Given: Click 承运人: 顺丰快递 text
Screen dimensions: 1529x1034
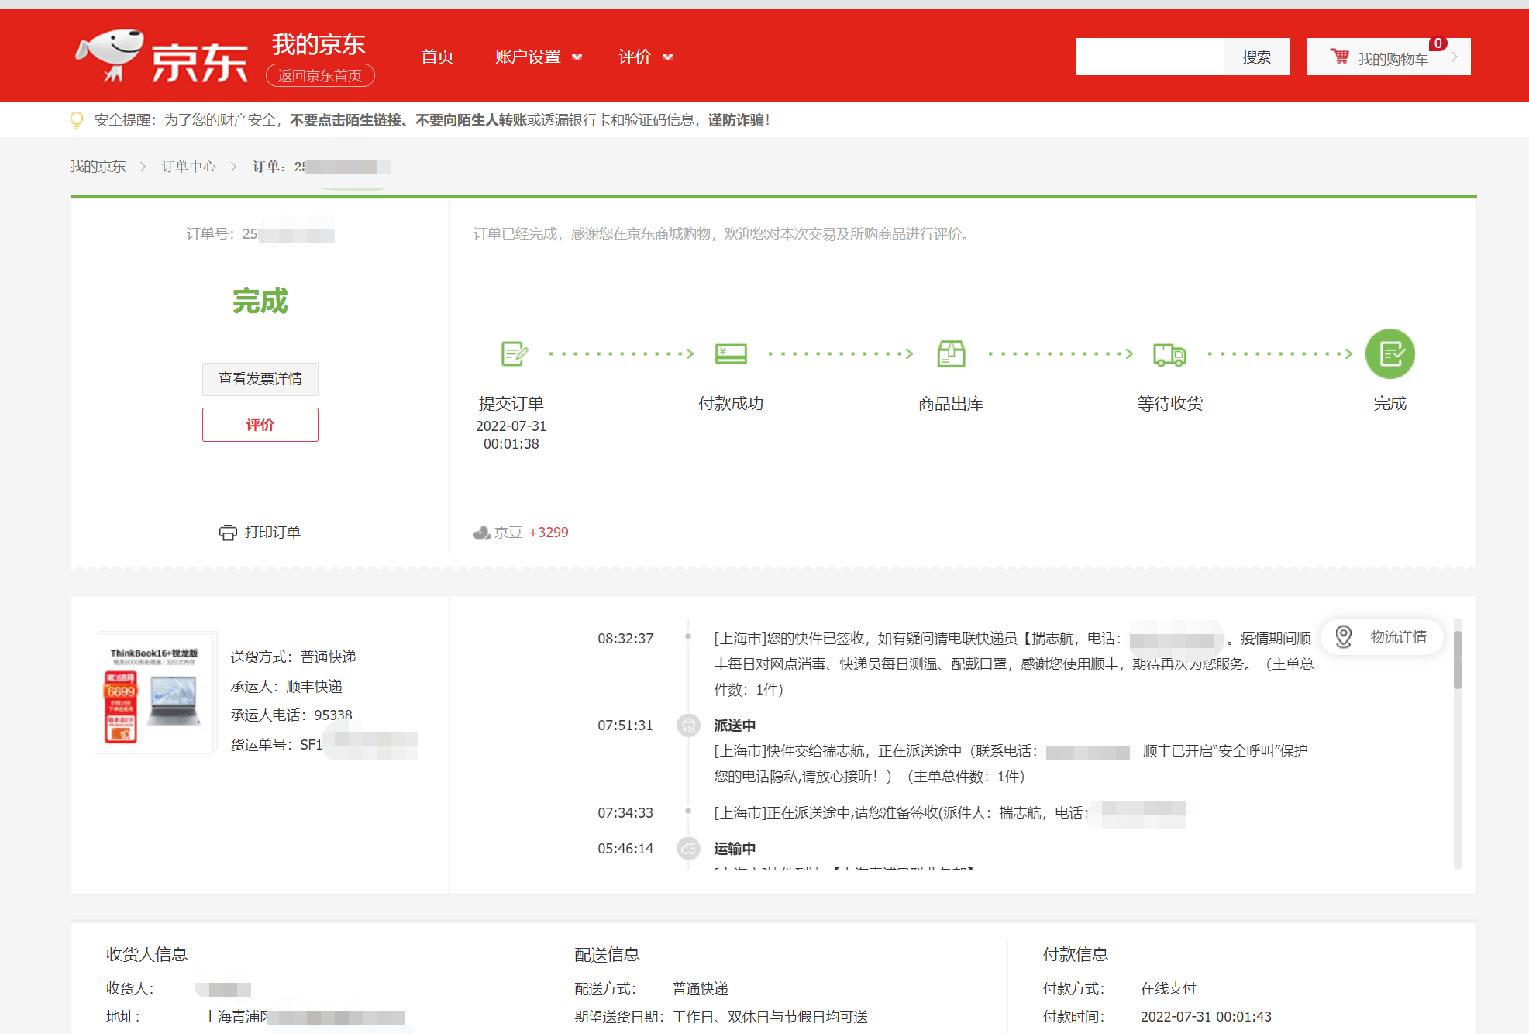Looking at the screenshot, I should pyautogui.click(x=286, y=686).
